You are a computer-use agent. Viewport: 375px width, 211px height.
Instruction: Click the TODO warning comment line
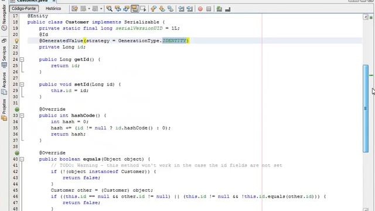[166, 165]
